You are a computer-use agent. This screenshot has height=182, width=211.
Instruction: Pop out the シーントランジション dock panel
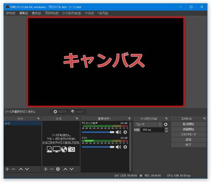pyautogui.click(x=167, y=118)
